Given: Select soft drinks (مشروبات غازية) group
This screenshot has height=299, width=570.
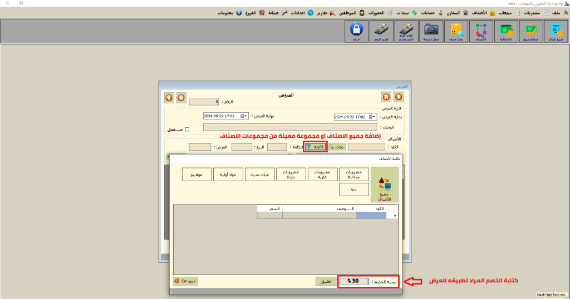Looking at the screenshot, I should point(322,174).
